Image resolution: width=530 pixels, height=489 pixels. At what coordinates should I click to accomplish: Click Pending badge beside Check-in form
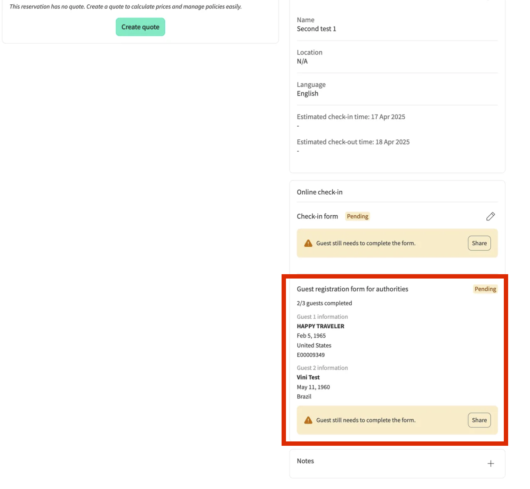click(x=357, y=217)
